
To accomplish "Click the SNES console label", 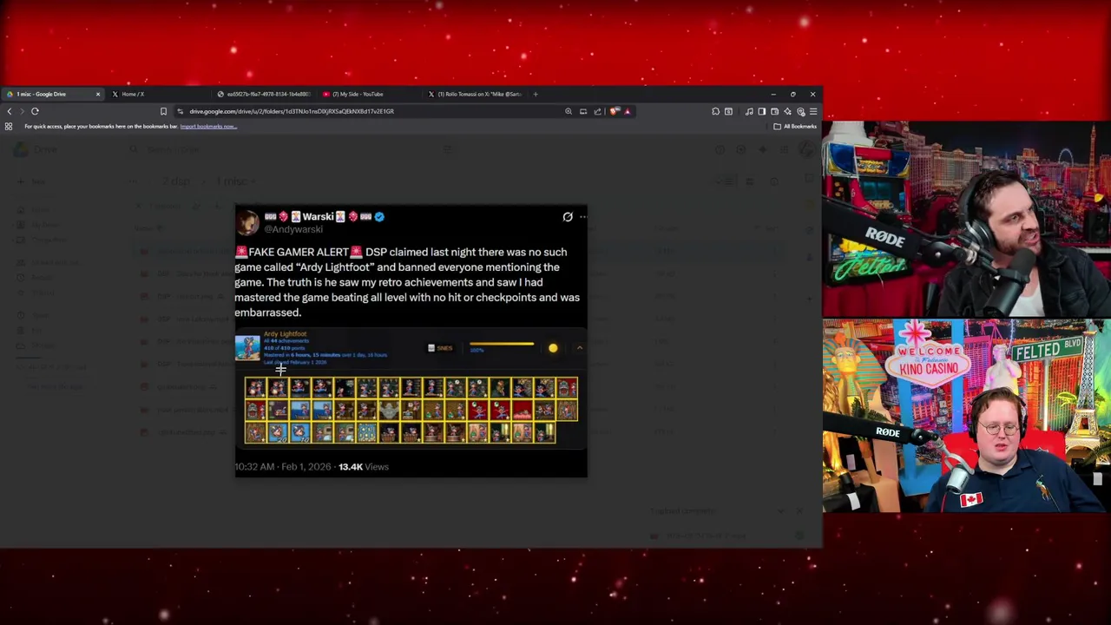I will pyautogui.click(x=440, y=348).
